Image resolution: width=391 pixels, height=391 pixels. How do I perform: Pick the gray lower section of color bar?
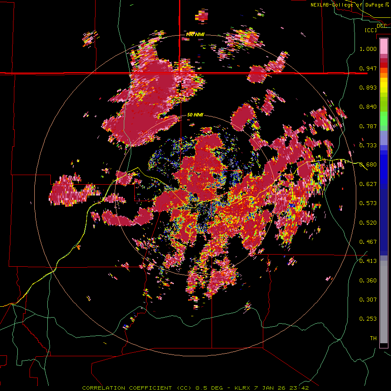(x=384, y=302)
